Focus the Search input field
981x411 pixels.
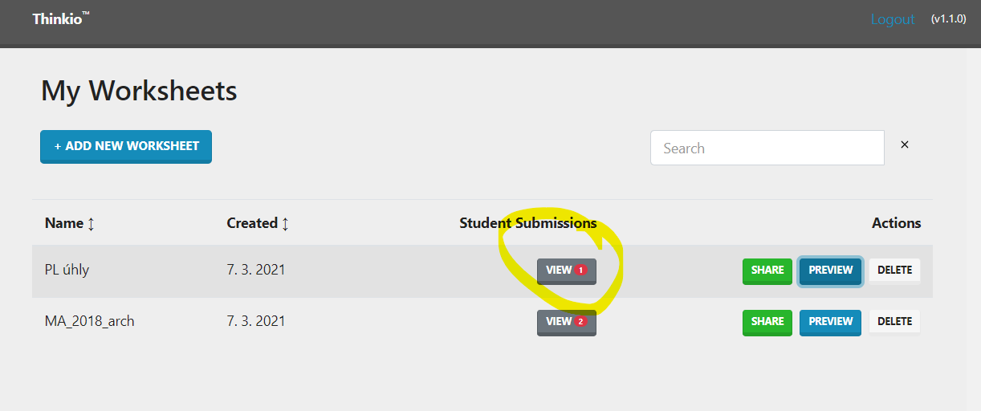[767, 148]
